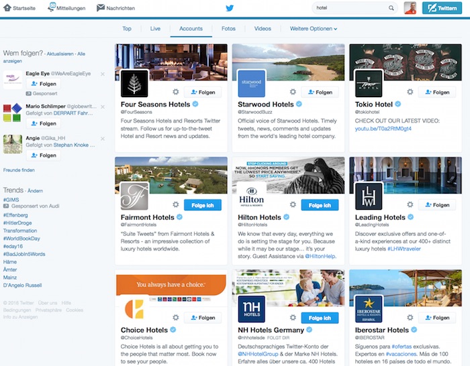Viewport: 470px width, 366px height.
Task: Open youtu.be link in Tokio Hotel card
Action: tap(383, 129)
